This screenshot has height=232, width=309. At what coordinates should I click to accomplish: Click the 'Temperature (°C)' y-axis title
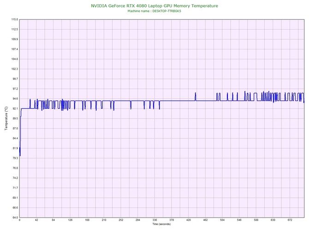tap(6, 118)
